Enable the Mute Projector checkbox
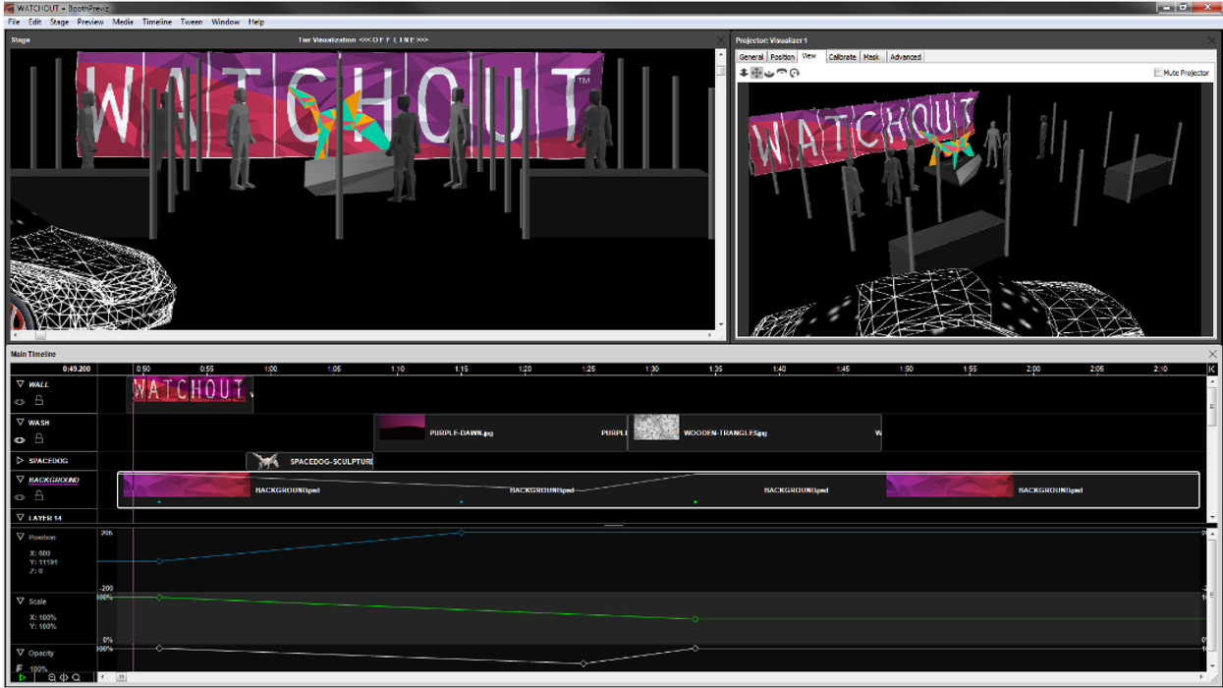The height and width of the screenshot is (688, 1223). 1158,73
